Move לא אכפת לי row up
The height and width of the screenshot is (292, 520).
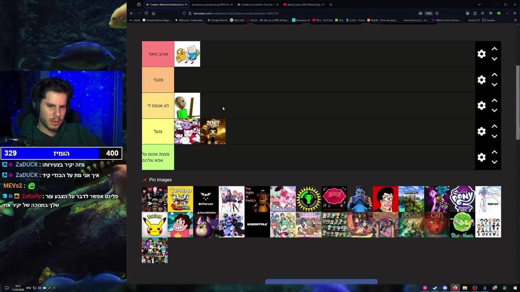(x=494, y=101)
